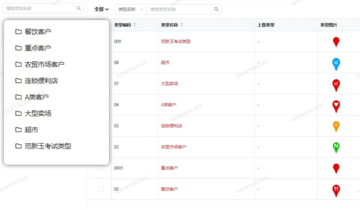Image resolution: width=360 pixels, height=210 pixels.
Task: Click red pin image in row 009
Action: [x=336, y=42]
